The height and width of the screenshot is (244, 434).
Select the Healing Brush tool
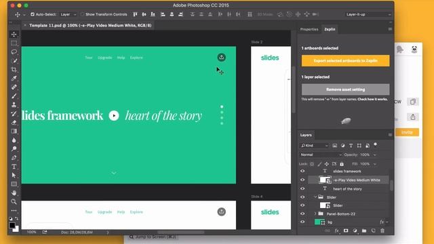[x=14, y=87]
